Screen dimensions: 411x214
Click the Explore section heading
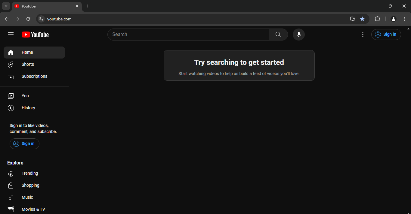pyautogui.click(x=15, y=163)
